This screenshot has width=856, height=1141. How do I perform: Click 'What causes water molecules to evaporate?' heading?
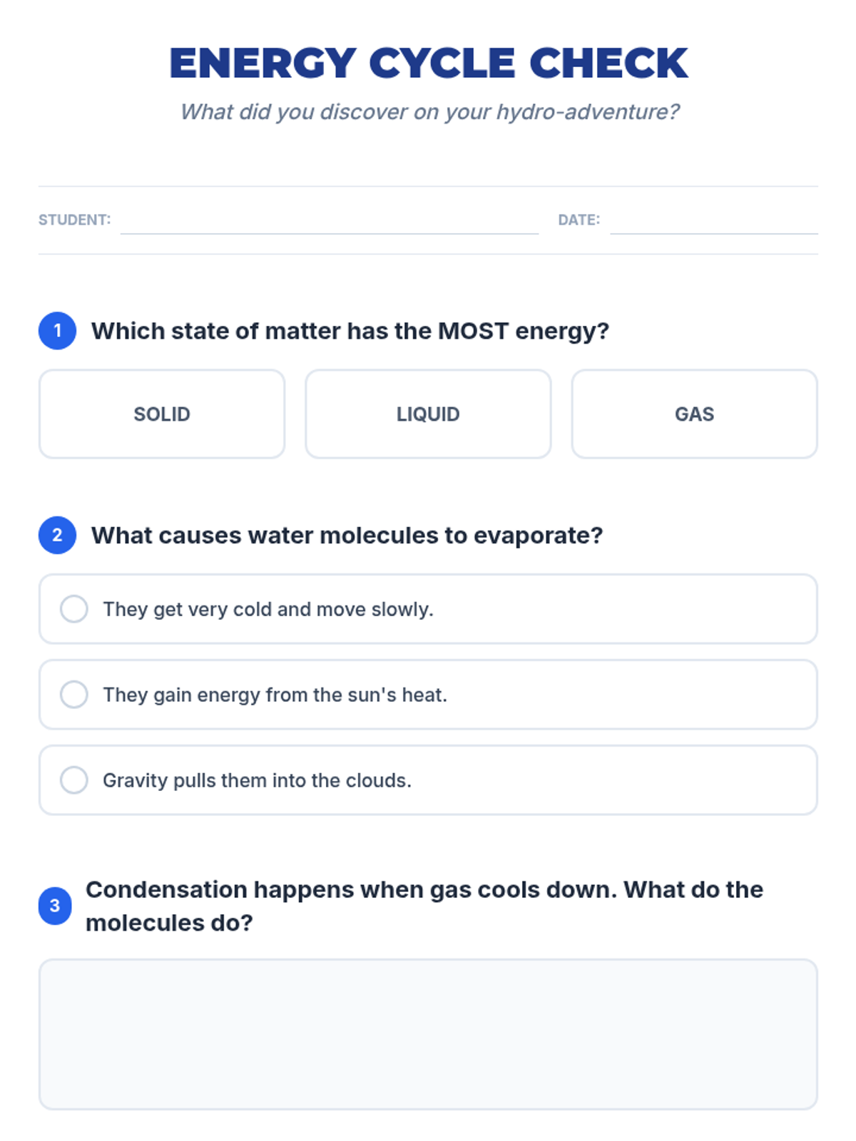(347, 535)
